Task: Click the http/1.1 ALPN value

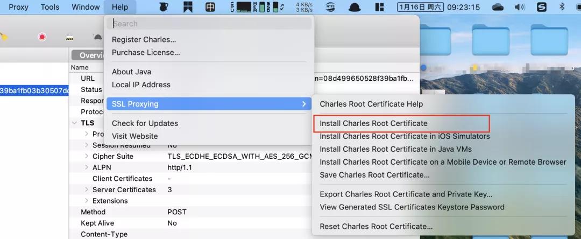Action: pos(180,167)
